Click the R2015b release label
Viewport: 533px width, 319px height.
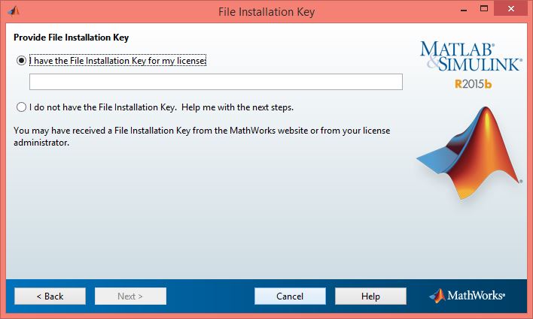(x=473, y=84)
